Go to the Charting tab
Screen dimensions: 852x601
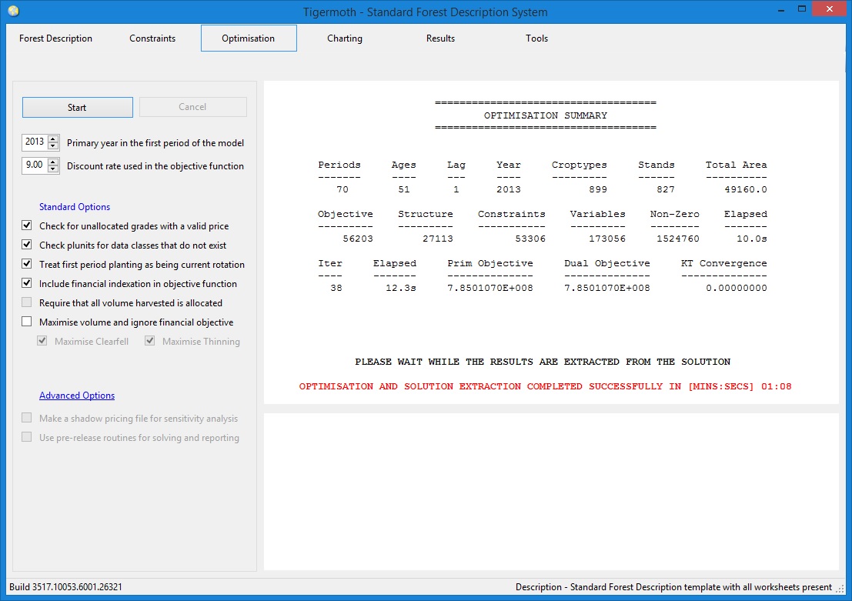coord(345,38)
